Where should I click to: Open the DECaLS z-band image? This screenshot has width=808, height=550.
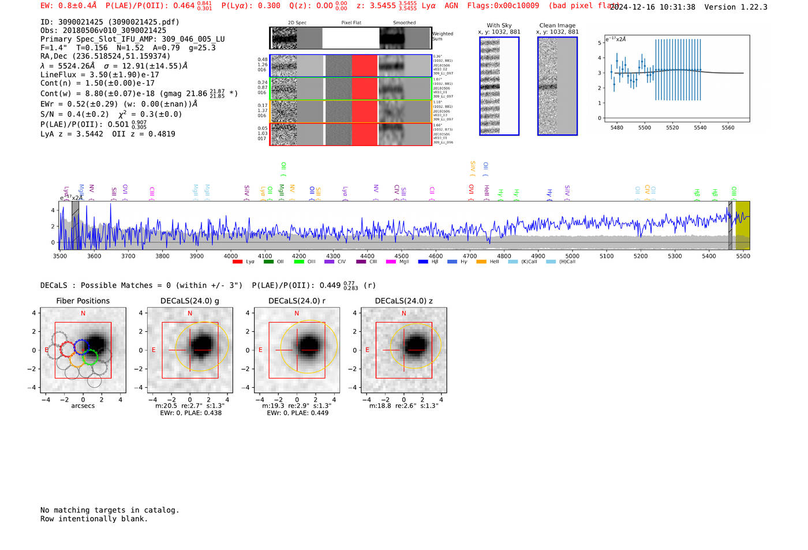(403, 350)
